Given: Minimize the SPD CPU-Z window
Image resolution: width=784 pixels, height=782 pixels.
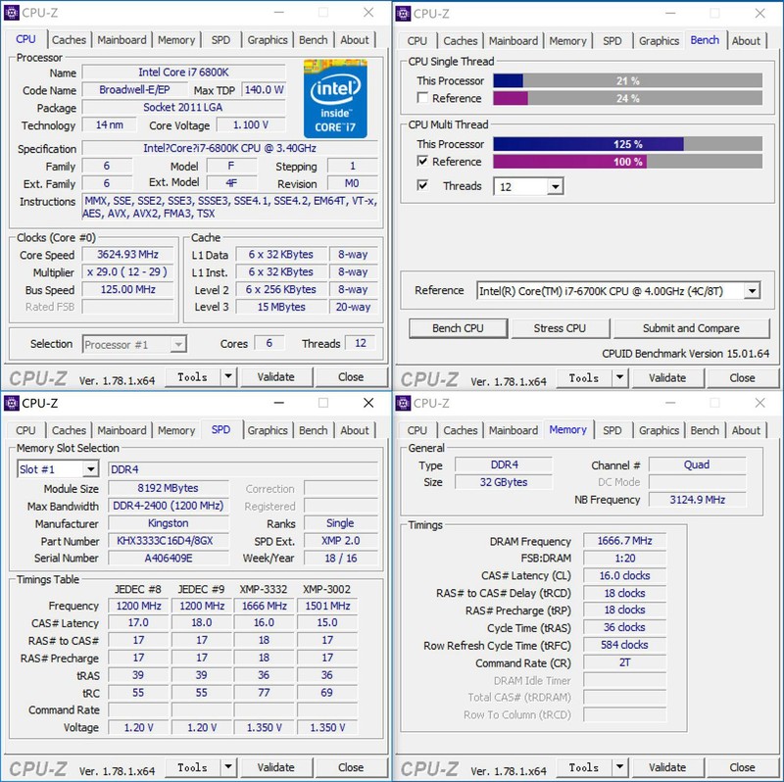Looking at the screenshot, I should pyautogui.click(x=279, y=403).
